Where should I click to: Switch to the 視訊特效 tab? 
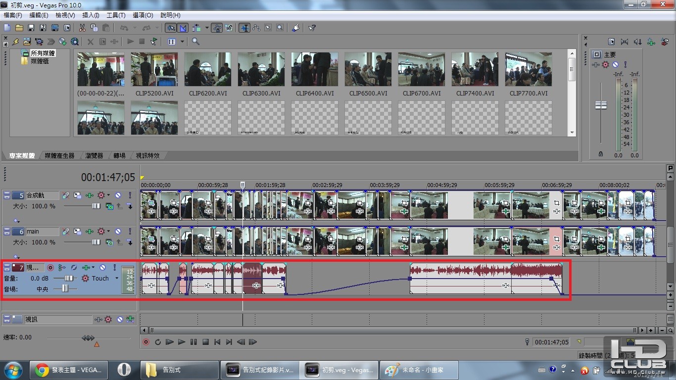pyautogui.click(x=147, y=155)
